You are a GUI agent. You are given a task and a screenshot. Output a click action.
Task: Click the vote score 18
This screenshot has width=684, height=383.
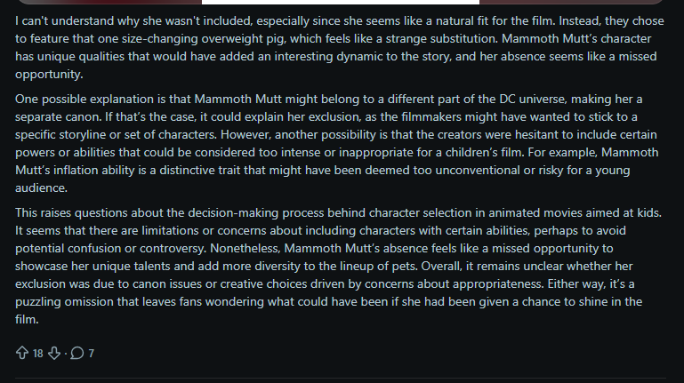coord(37,353)
